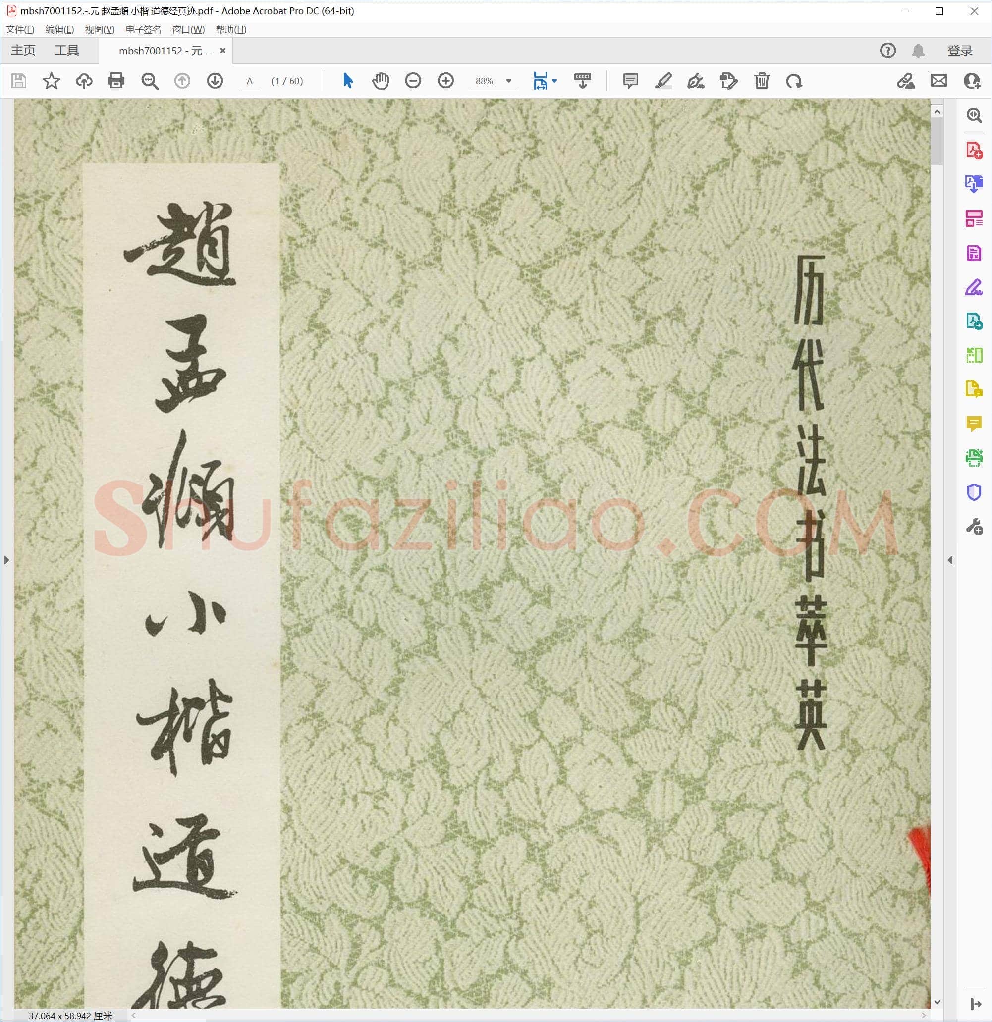Viewport: 992px width, 1022px height.
Task: Open the Search tool in right pane
Action: pos(974,115)
